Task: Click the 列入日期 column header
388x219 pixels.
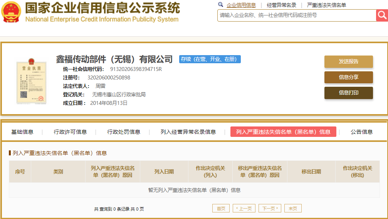Action: [164, 172]
